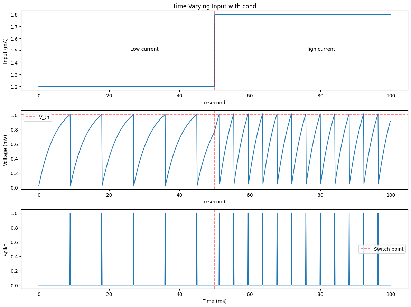
Task: Click the 60 tick below the input plot
Action: click(250, 96)
